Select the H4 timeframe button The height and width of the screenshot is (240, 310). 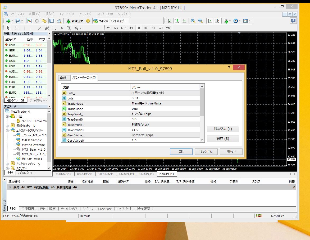pyautogui.click(x=146, y=28)
